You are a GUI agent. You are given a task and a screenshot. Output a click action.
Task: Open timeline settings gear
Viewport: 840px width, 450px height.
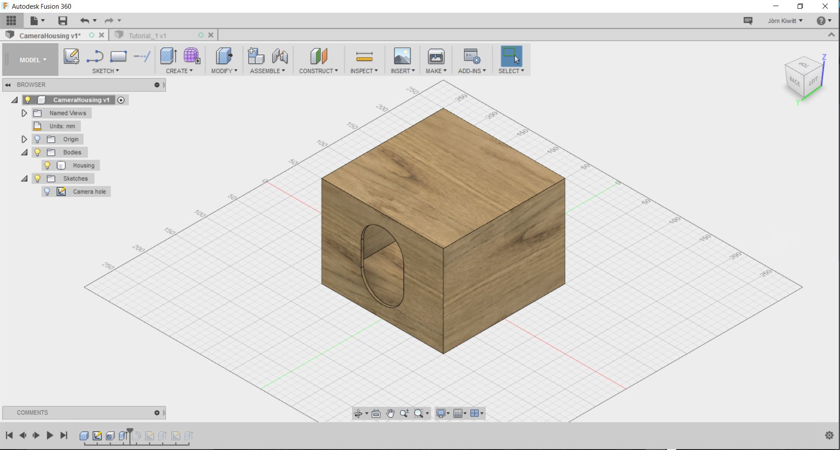[829, 435]
